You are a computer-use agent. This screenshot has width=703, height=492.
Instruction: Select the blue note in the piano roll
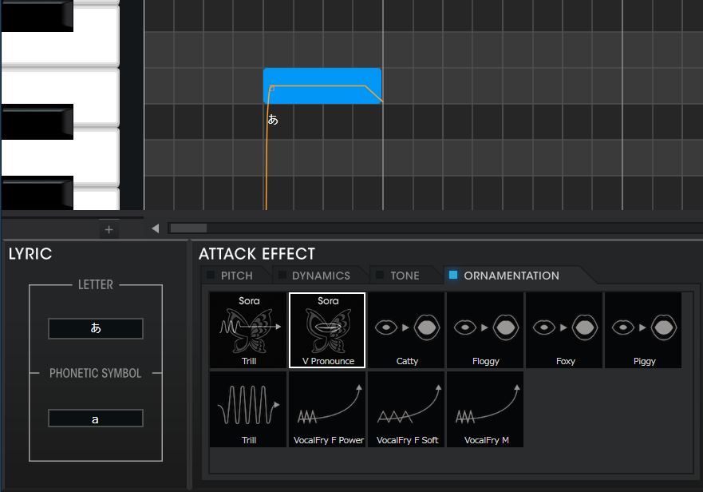click(x=322, y=85)
